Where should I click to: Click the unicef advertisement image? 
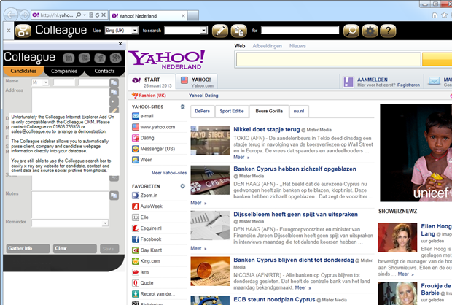click(416, 152)
